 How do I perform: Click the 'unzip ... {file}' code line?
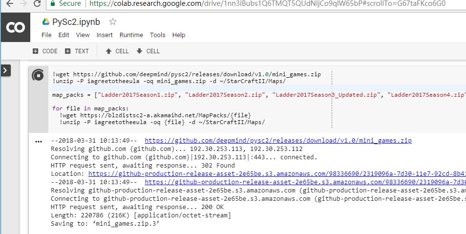[x=162, y=122]
